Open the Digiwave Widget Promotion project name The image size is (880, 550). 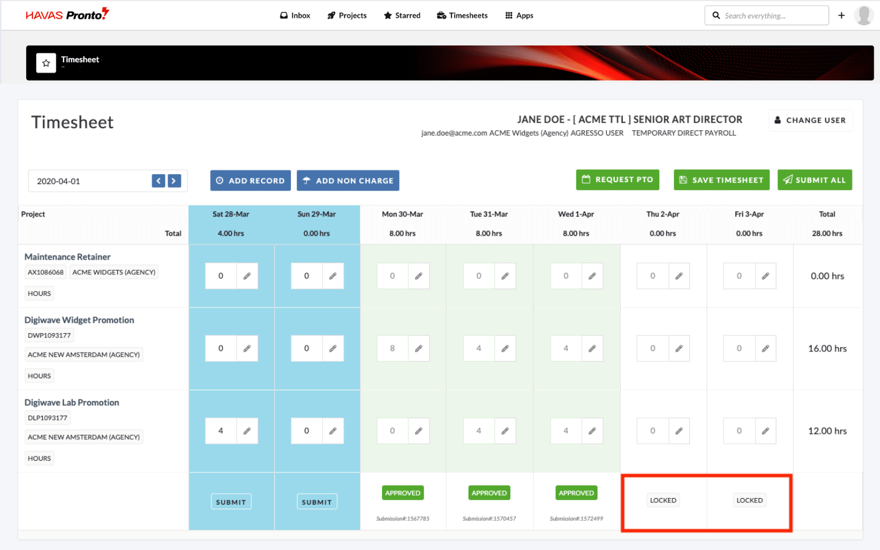tap(79, 320)
